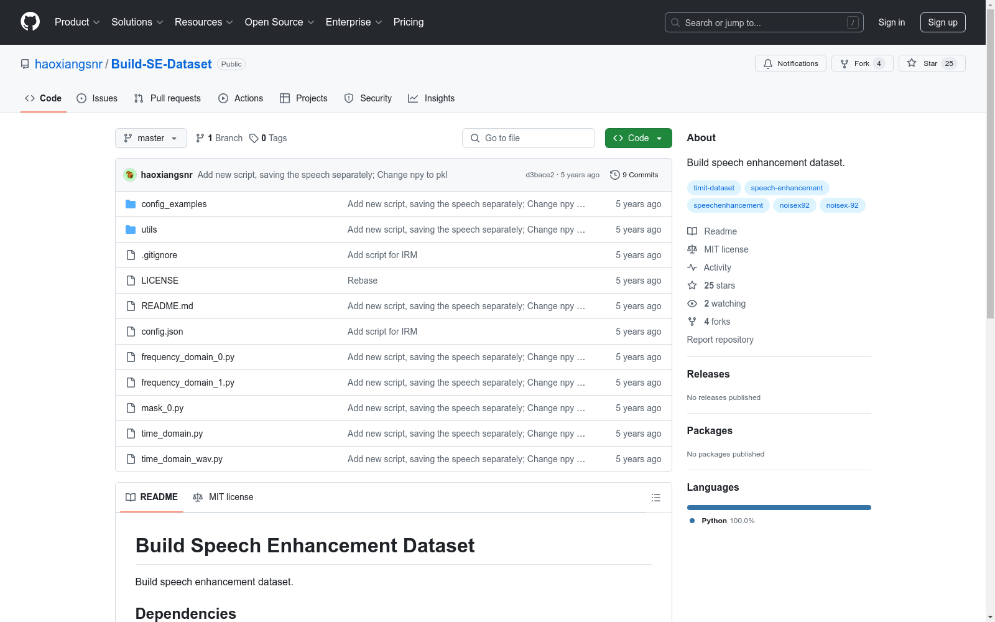This screenshot has height=622, width=995.
Task: Select the MIT license tab in file viewer
Action: point(223,497)
